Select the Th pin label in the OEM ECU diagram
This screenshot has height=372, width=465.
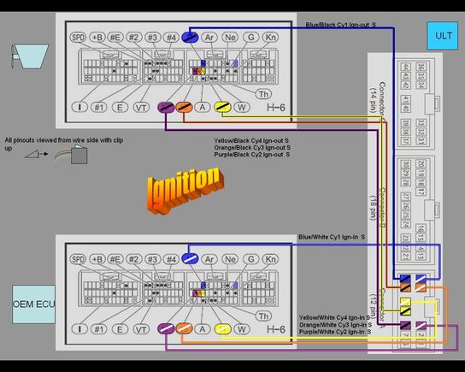pyautogui.click(x=263, y=316)
